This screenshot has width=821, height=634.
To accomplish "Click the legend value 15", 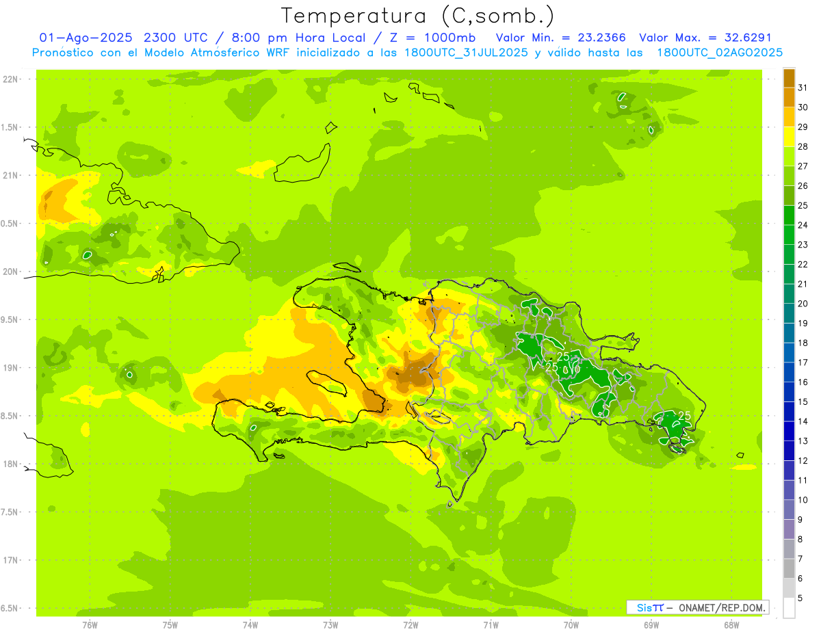I will (x=803, y=402).
